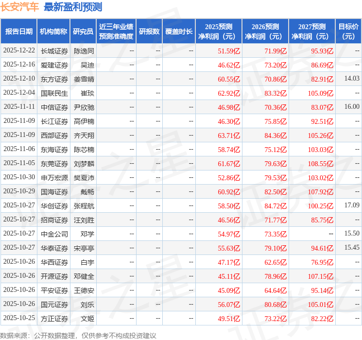362x340 pixels.
Task: Select the 机构简称 column header
Action: click(x=53, y=31)
